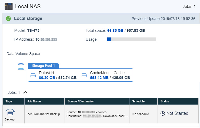Click the Local storage header bar
200x128 pixels.
(x=81, y=19)
